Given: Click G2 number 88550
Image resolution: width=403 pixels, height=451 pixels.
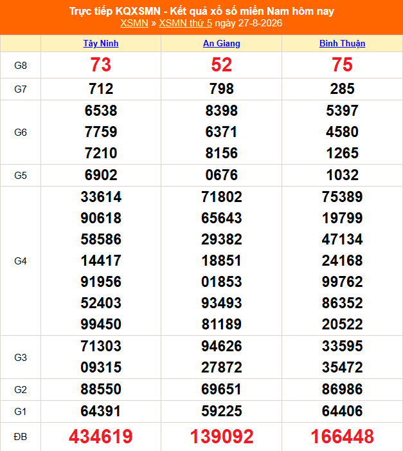Looking at the screenshot, I should (101, 389).
